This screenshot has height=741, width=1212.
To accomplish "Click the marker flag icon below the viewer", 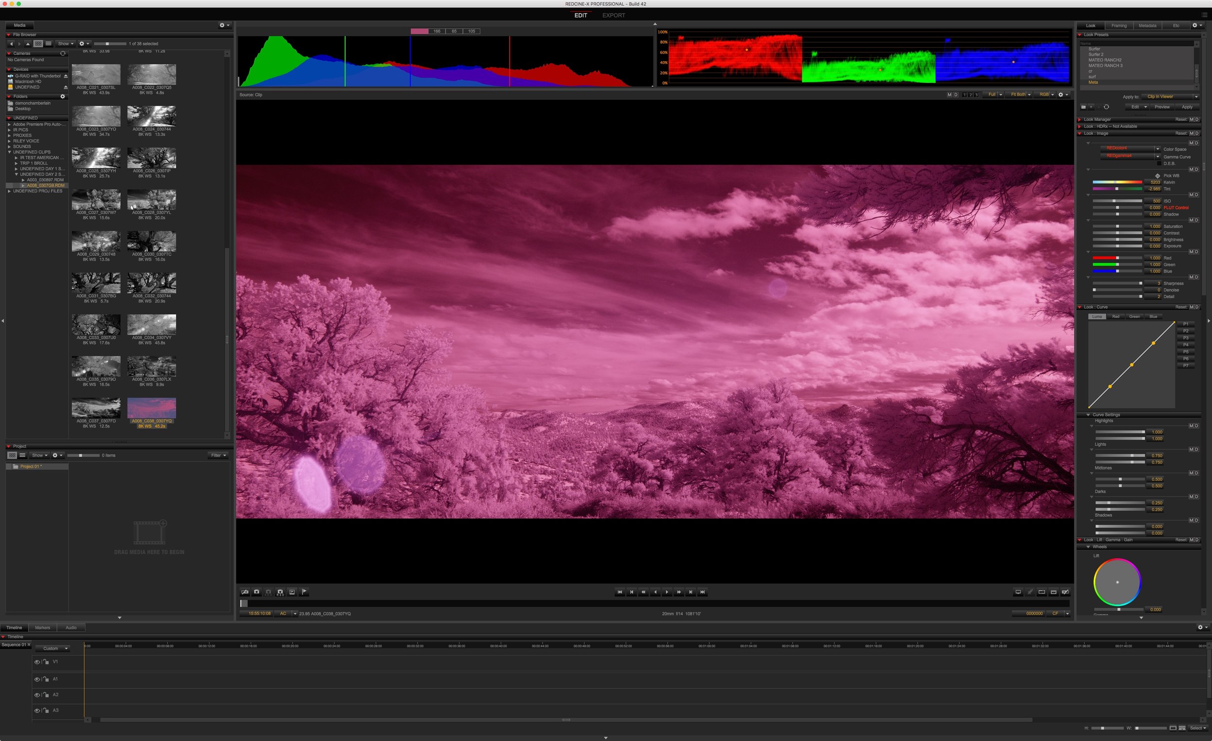I will [304, 592].
